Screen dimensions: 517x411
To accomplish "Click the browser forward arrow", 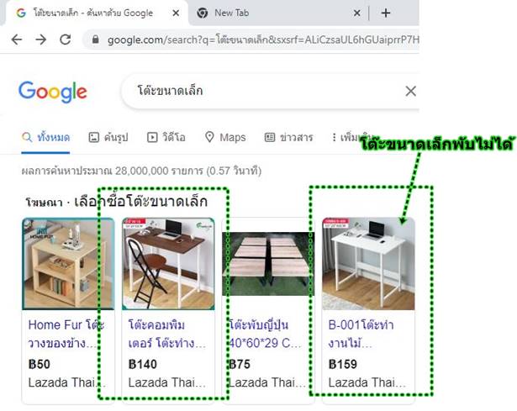I will (41, 40).
